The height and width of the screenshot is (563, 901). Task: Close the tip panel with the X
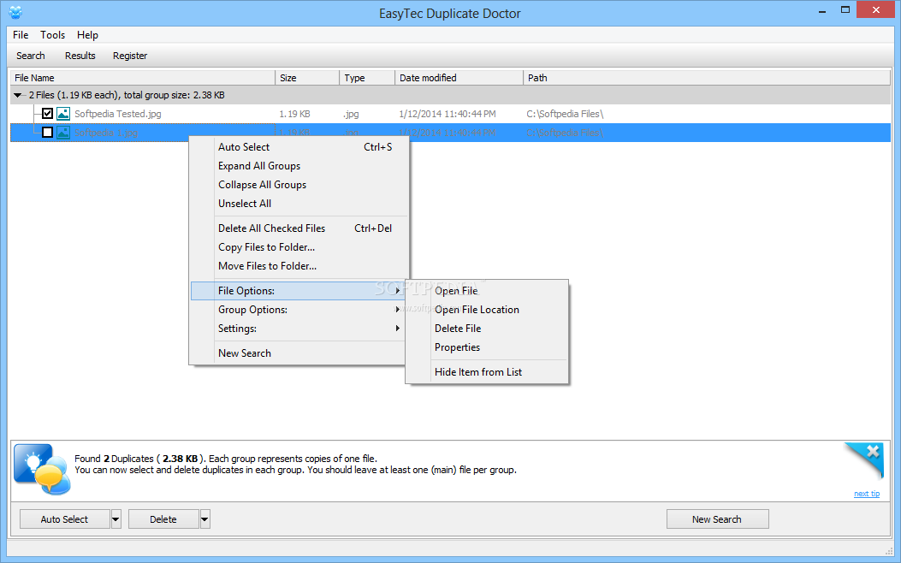[873, 452]
